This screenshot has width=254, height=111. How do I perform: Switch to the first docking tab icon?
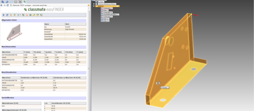coord(3,2)
